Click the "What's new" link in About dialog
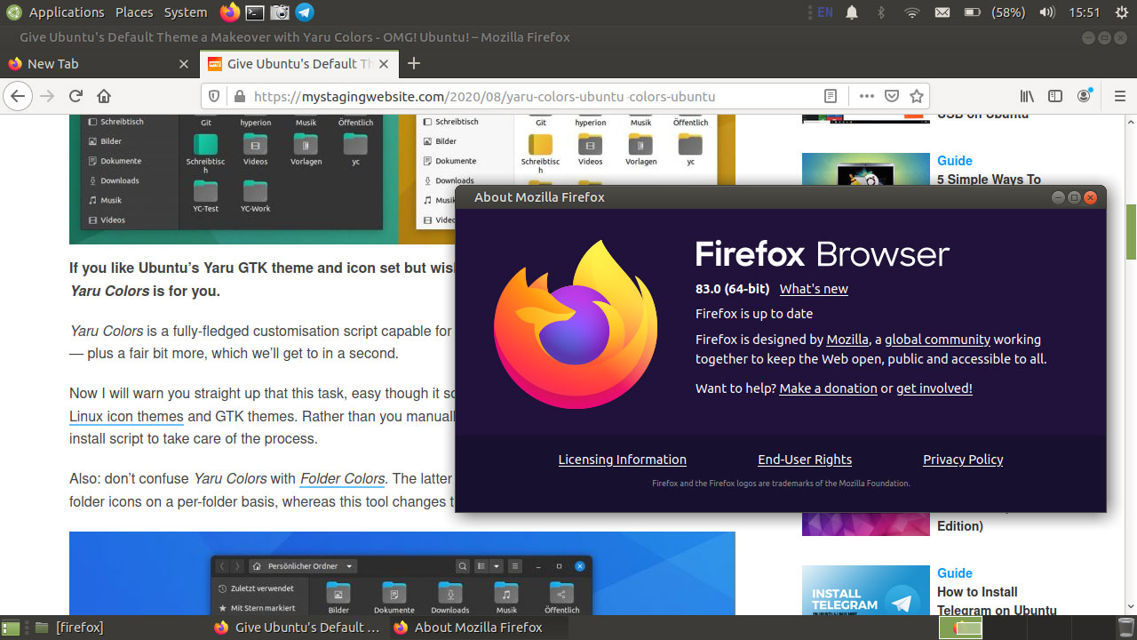1137x640 pixels. tap(813, 289)
